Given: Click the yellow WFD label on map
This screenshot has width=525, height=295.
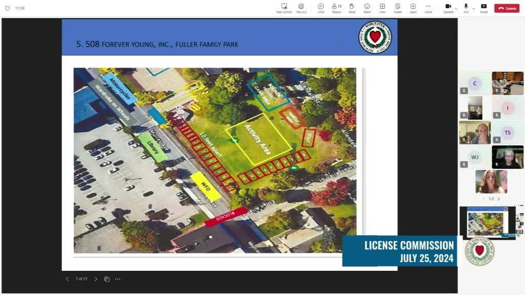Looking at the screenshot, I should coord(206,186).
